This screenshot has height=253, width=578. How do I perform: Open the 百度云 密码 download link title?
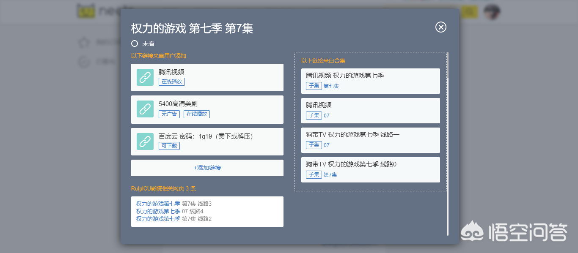tap(206, 136)
